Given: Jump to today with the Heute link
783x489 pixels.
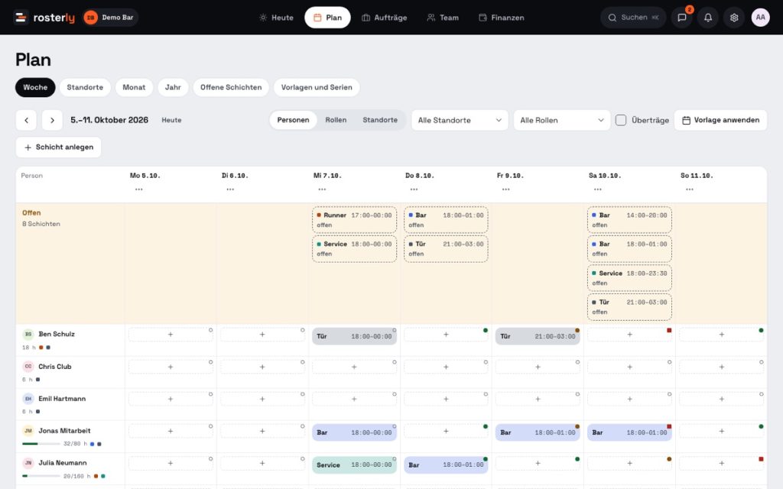Looking at the screenshot, I should 171,120.
